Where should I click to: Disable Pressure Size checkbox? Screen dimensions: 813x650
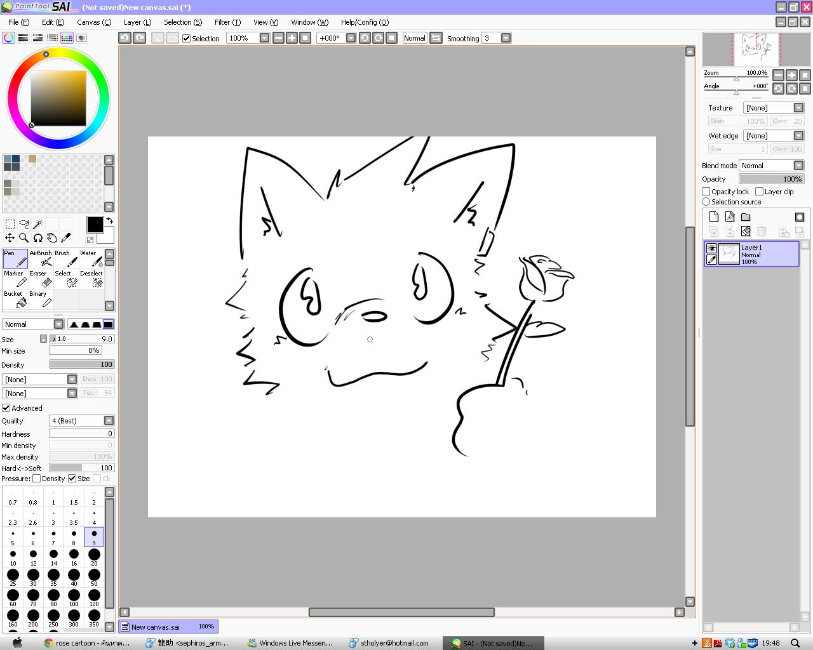click(x=72, y=479)
